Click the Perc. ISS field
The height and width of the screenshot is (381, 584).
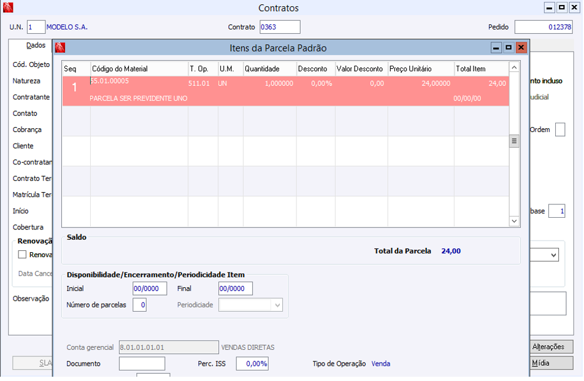[x=252, y=364]
